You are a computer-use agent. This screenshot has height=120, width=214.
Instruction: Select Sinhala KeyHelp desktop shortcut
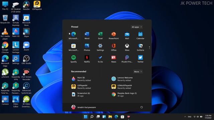16,20
